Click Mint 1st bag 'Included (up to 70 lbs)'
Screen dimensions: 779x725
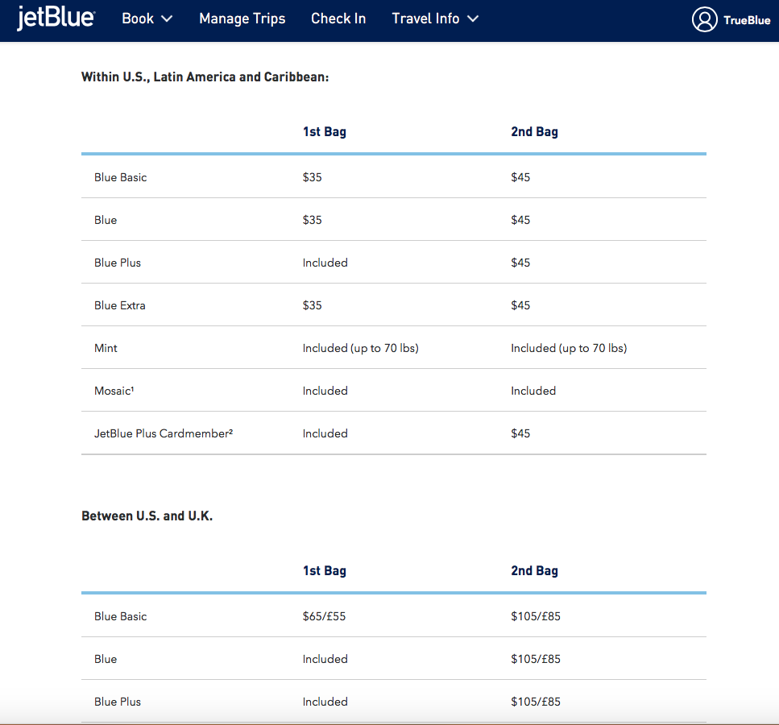(x=361, y=348)
